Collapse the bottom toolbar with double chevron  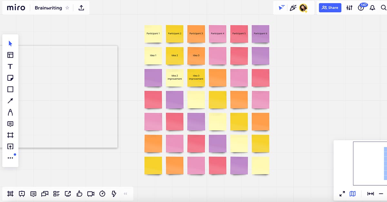pyautogui.click(x=125, y=194)
